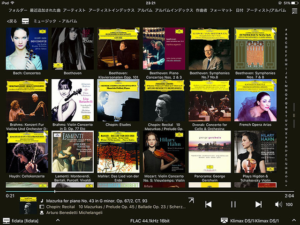Open the Beethoven album by Alice Sara Ott
Viewport: 300px width, 225px height.
[x=73, y=49]
